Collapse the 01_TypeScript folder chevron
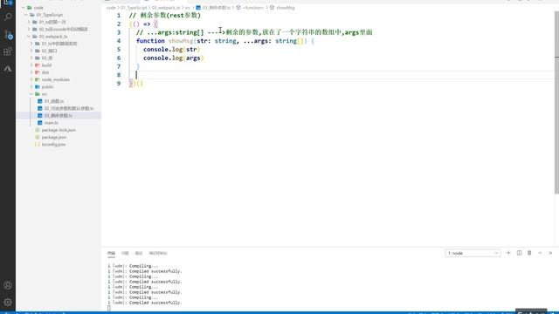Screen dimensions: 559x314 point(26,15)
